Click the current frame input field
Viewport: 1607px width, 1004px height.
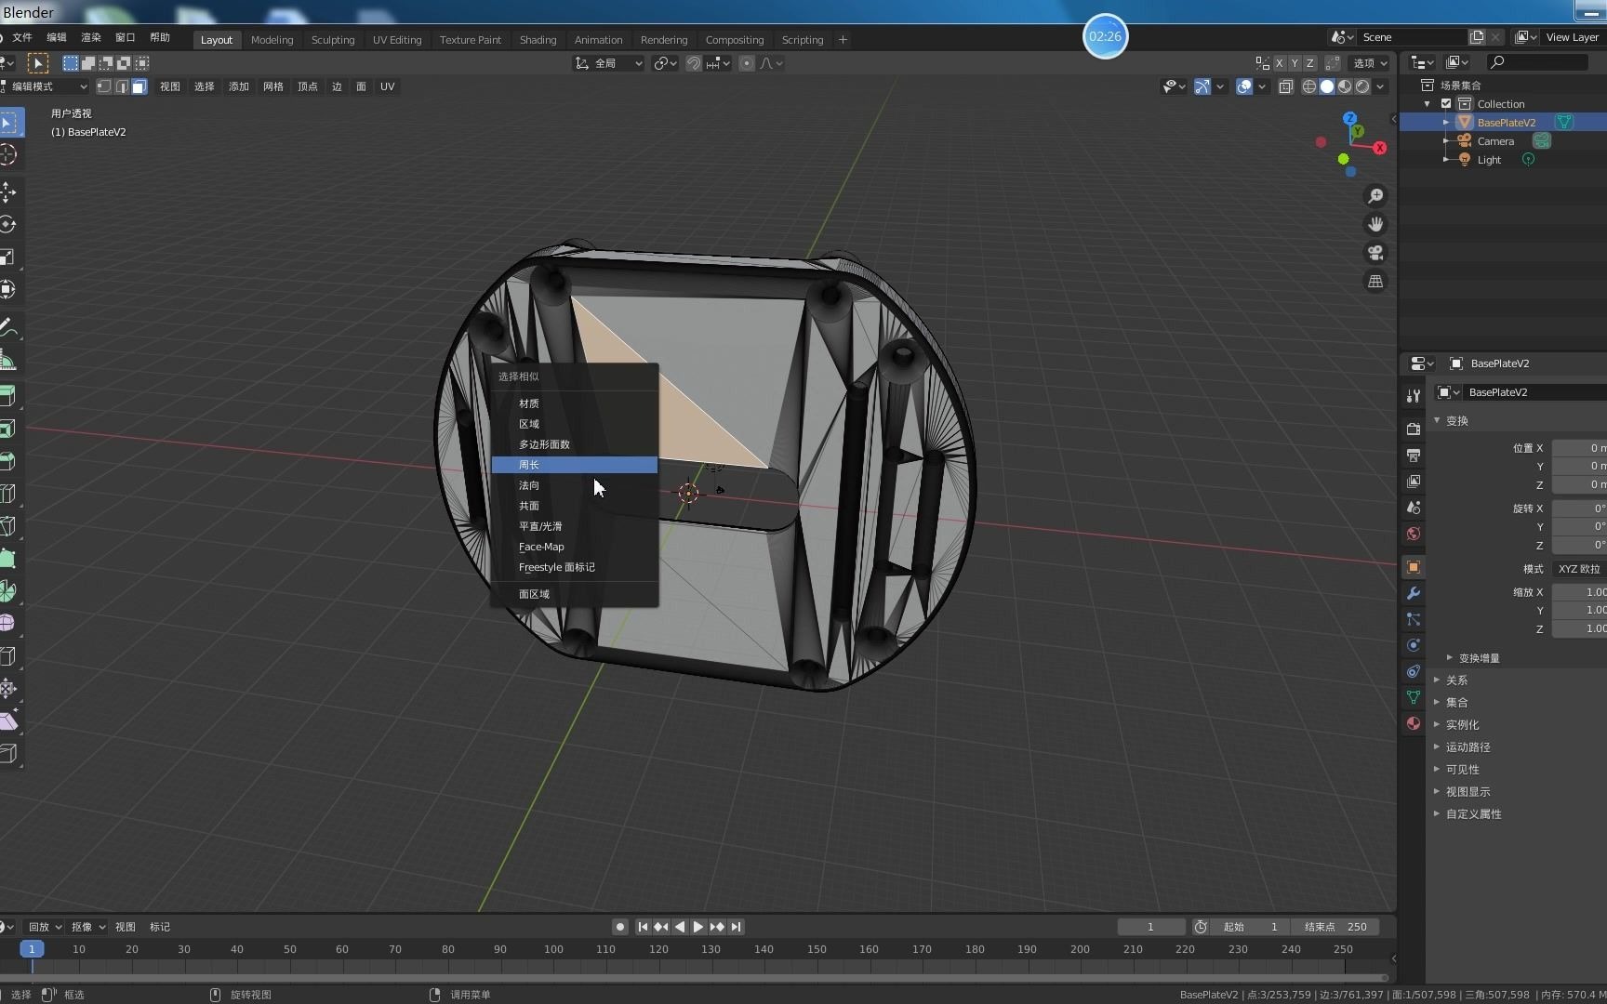(x=1150, y=926)
